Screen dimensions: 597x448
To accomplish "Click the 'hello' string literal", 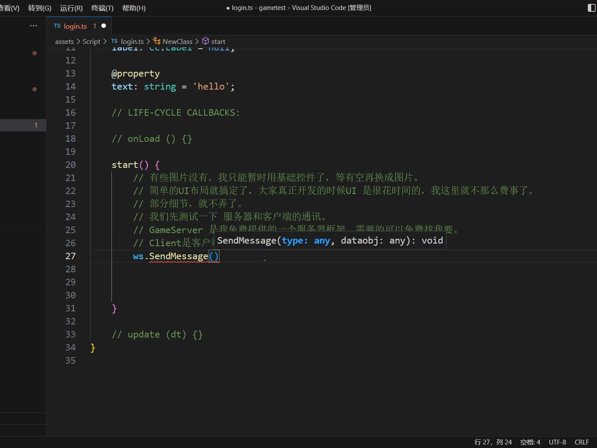I will click(211, 87).
